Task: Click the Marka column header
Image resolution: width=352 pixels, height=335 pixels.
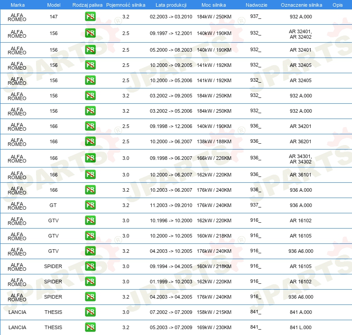Action: point(18,5)
